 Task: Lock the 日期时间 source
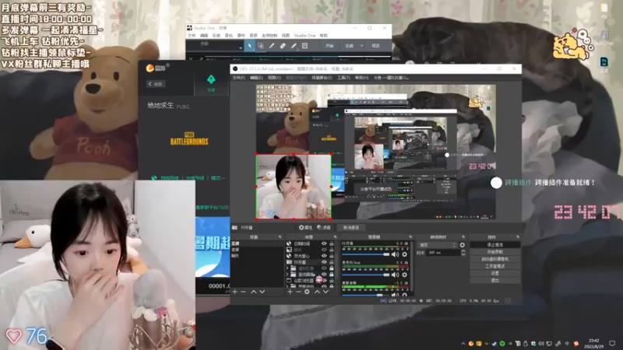pos(331,243)
